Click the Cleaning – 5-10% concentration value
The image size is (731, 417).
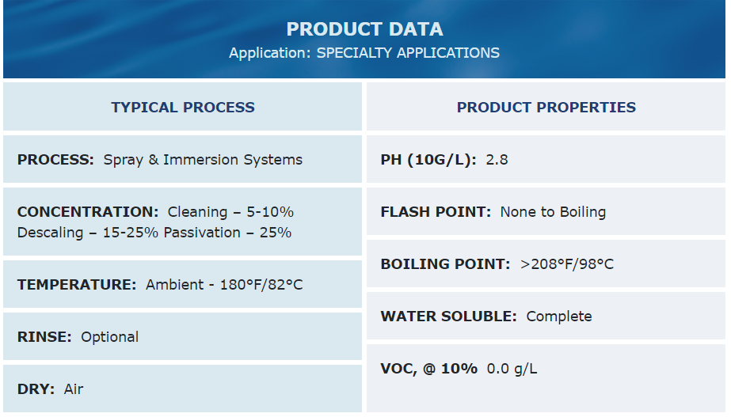pos(230,212)
